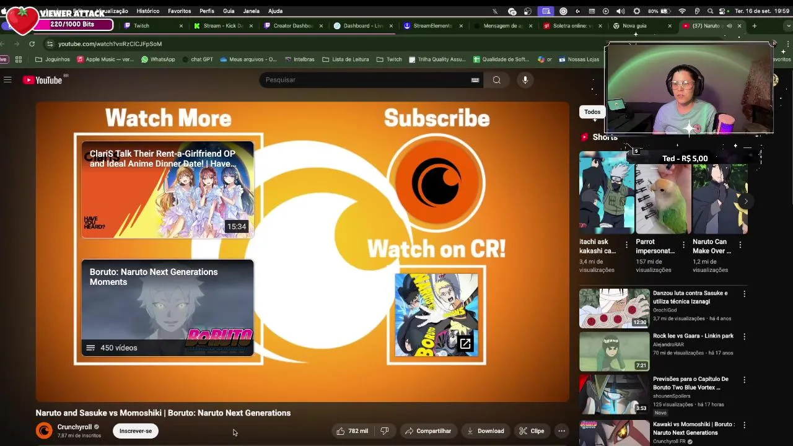
Task: Open options for the itachi ask kakashi short
Action: point(626,245)
